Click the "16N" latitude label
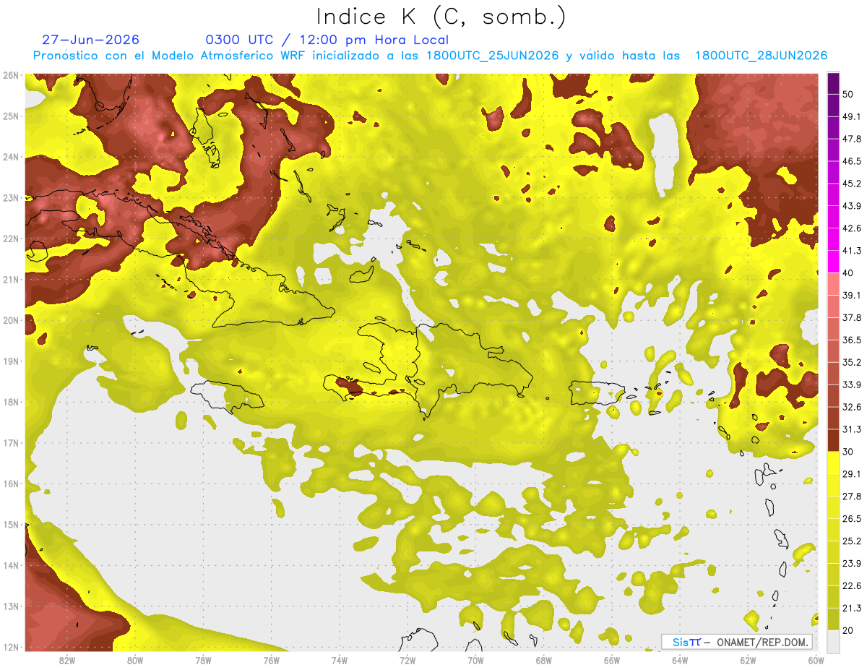 click(10, 484)
